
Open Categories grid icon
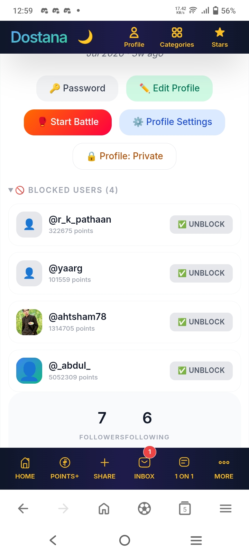point(177,37)
